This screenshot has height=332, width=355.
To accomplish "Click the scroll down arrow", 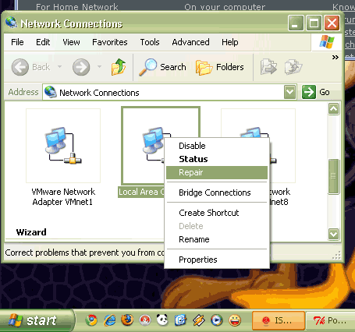I will pos(334,234).
